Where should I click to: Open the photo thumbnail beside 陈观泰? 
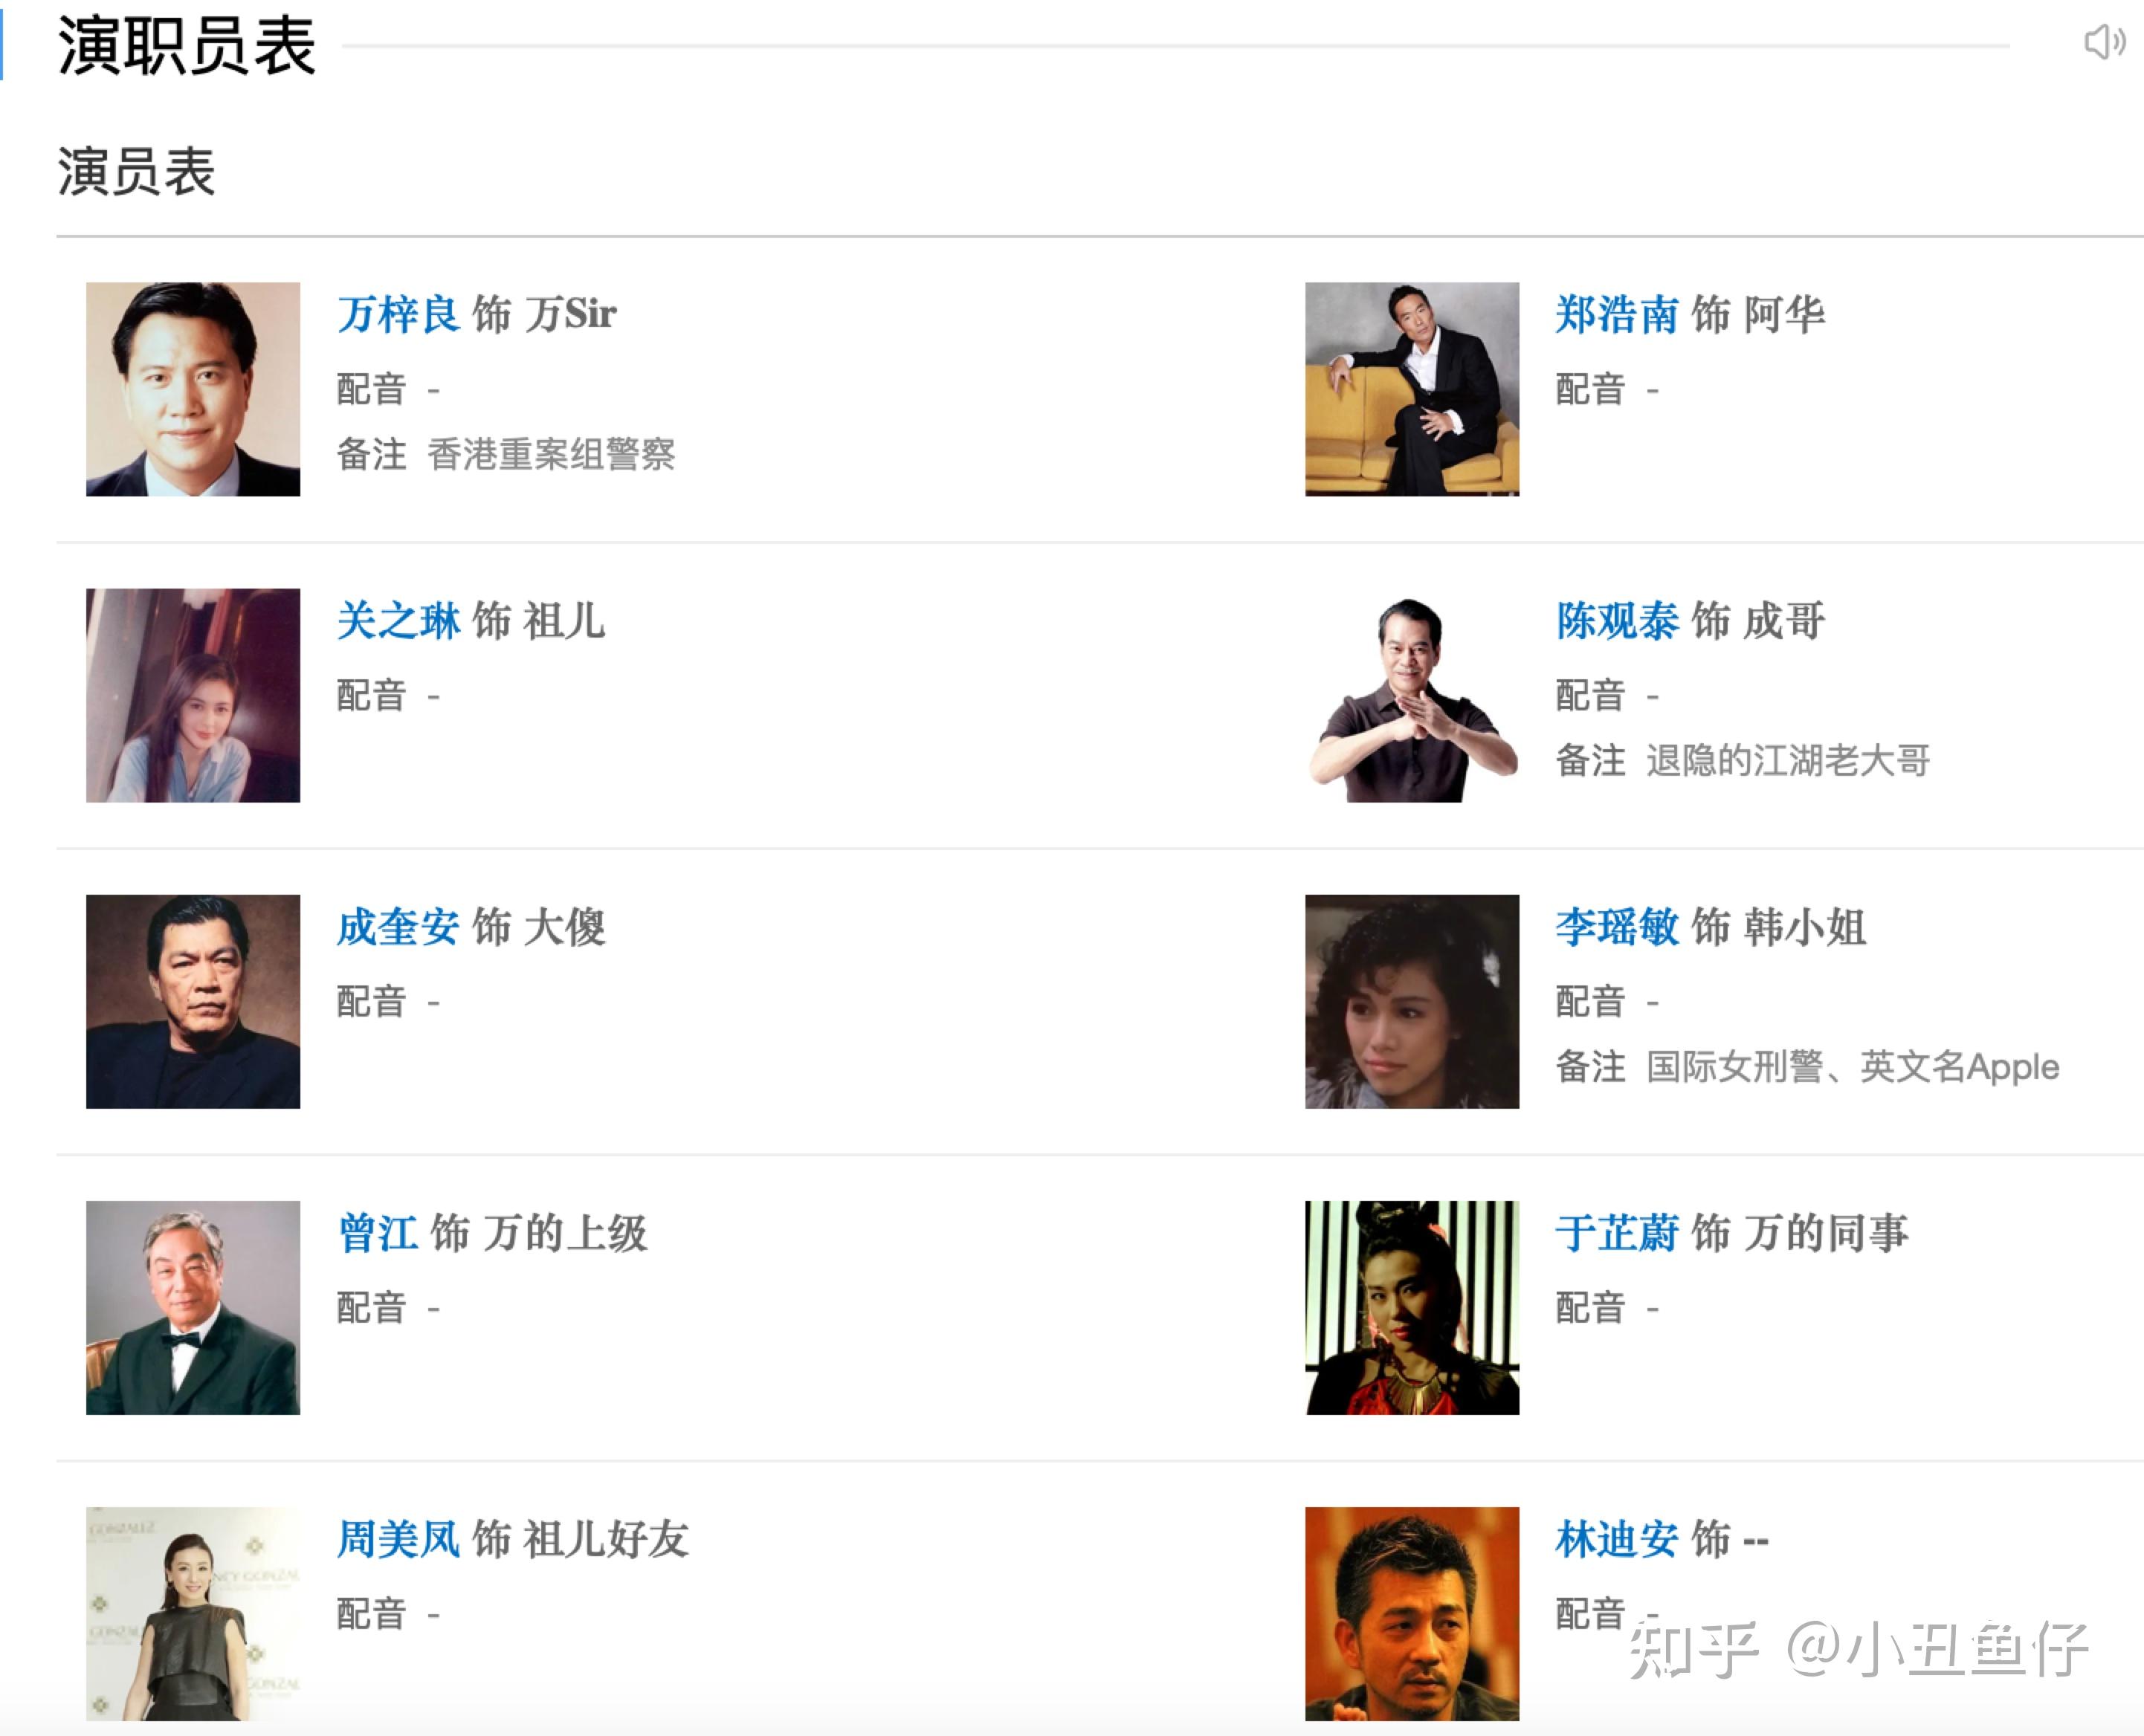[x=1412, y=695]
